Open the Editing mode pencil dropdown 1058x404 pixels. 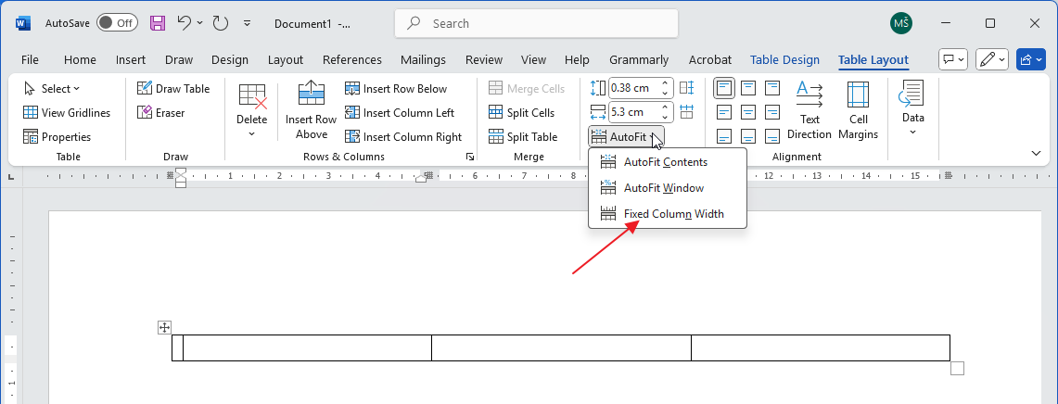click(x=992, y=59)
